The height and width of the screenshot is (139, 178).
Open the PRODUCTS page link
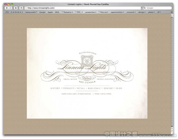[69, 88]
